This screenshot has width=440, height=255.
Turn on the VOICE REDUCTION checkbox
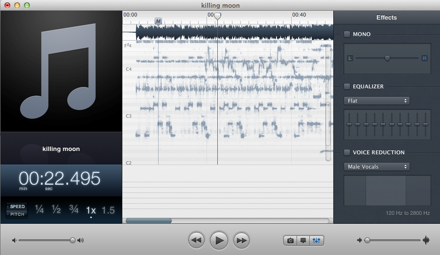(x=347, y=152)
